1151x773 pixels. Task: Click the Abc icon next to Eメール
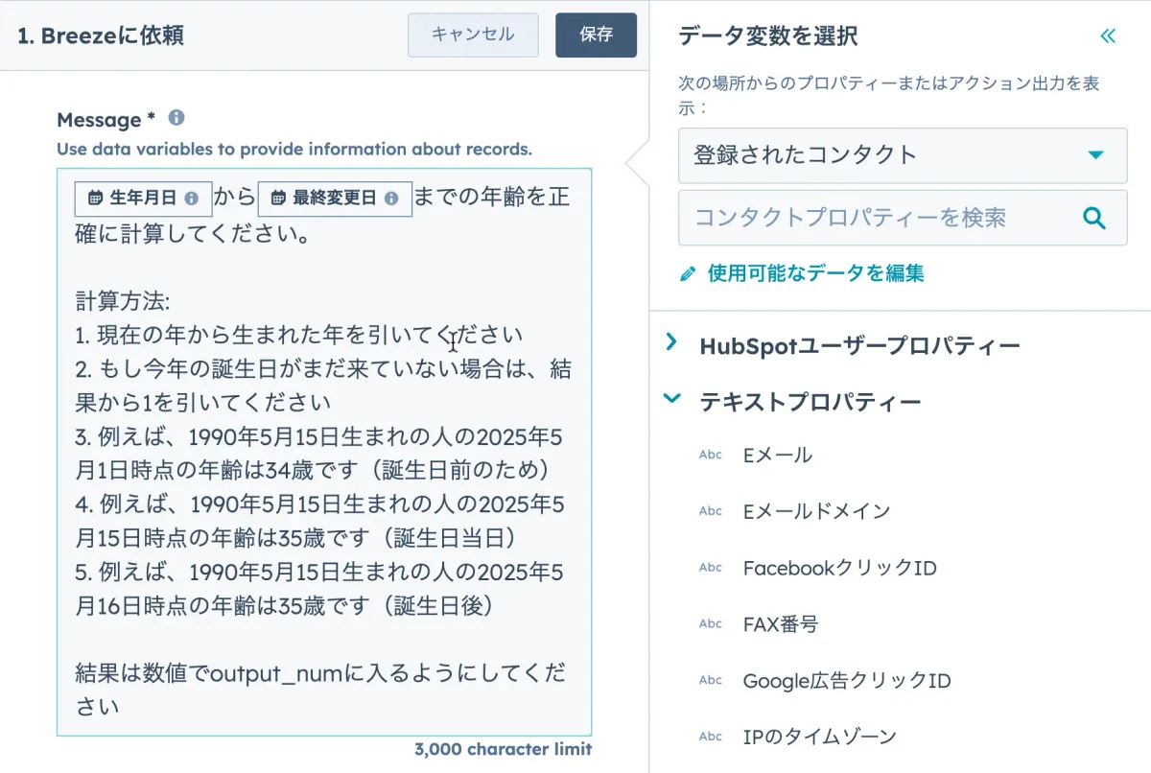[x=710, y=454]
